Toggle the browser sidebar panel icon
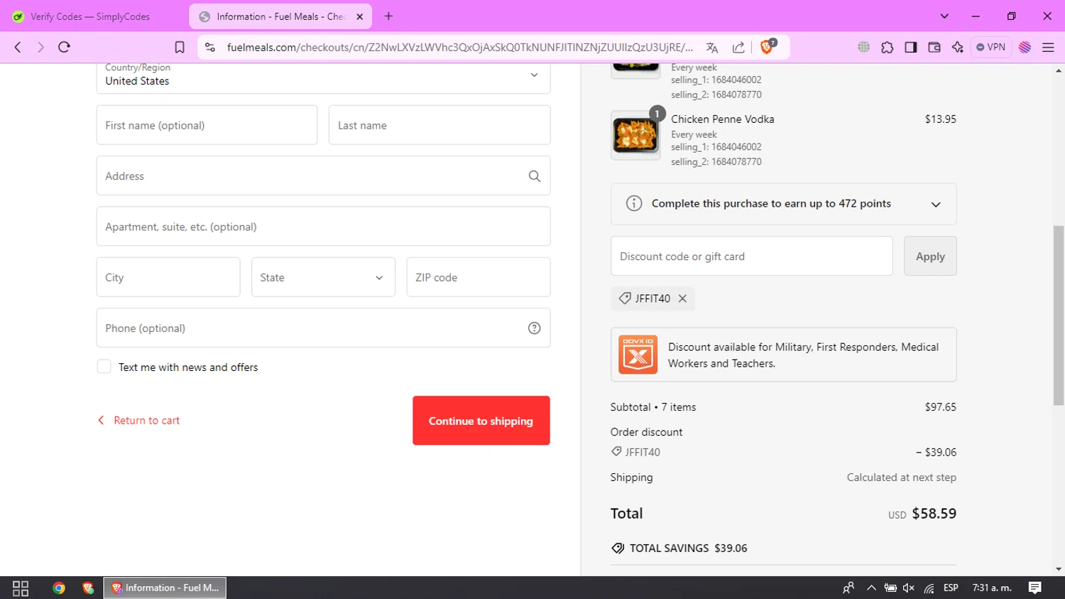Image resolution: width=1065 pixels, height=599 pixels. (910, 48)
